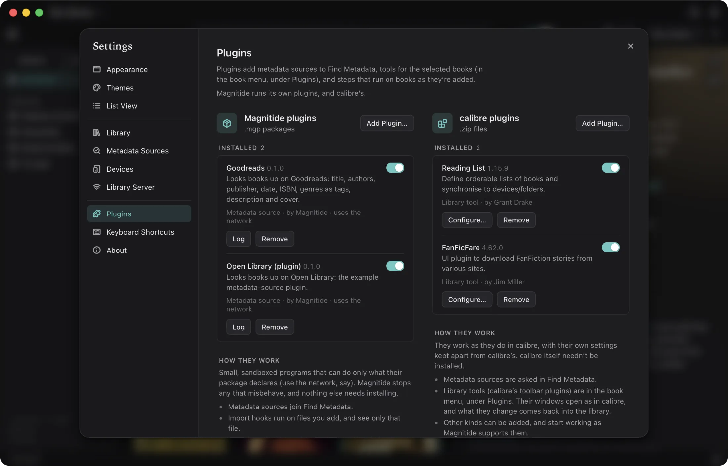
Task: Configure the FanFicFare plugin
Action: [467, 299]
